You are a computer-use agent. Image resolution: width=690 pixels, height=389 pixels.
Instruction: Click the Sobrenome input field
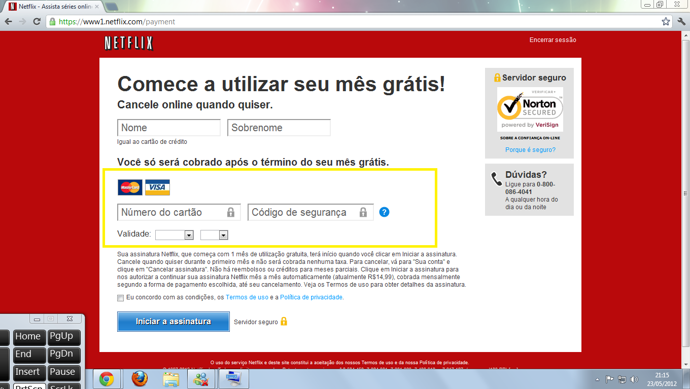[279, 128]
